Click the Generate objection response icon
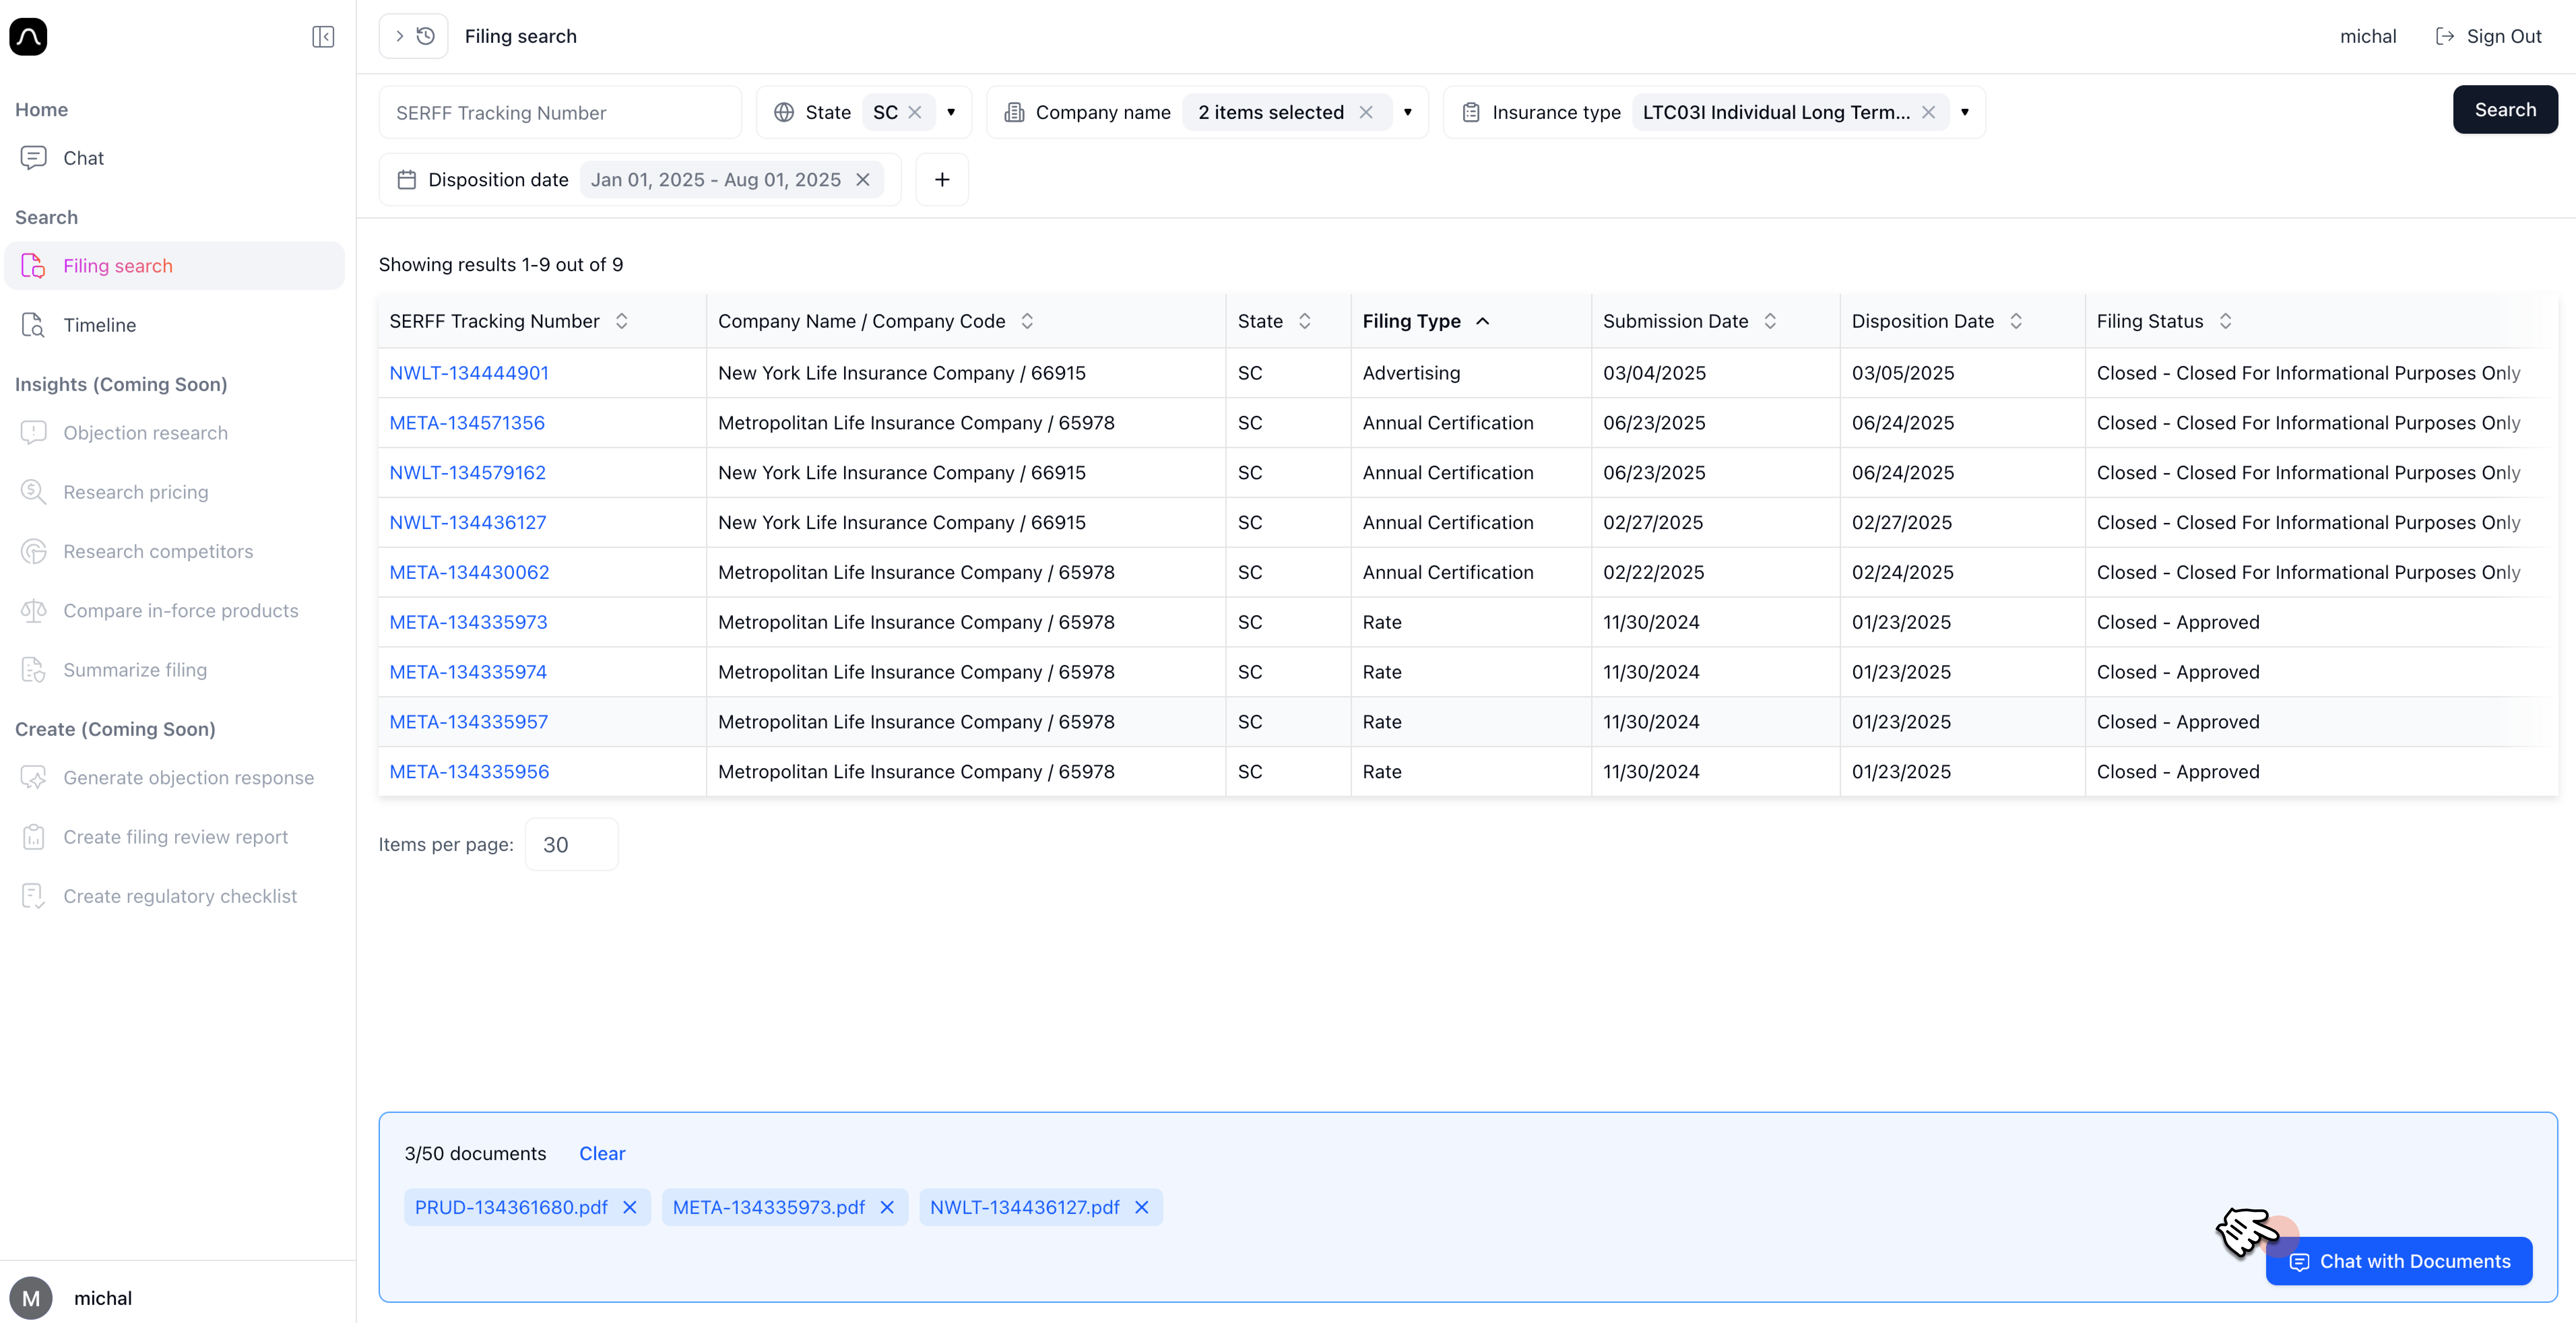 (33, 777)
